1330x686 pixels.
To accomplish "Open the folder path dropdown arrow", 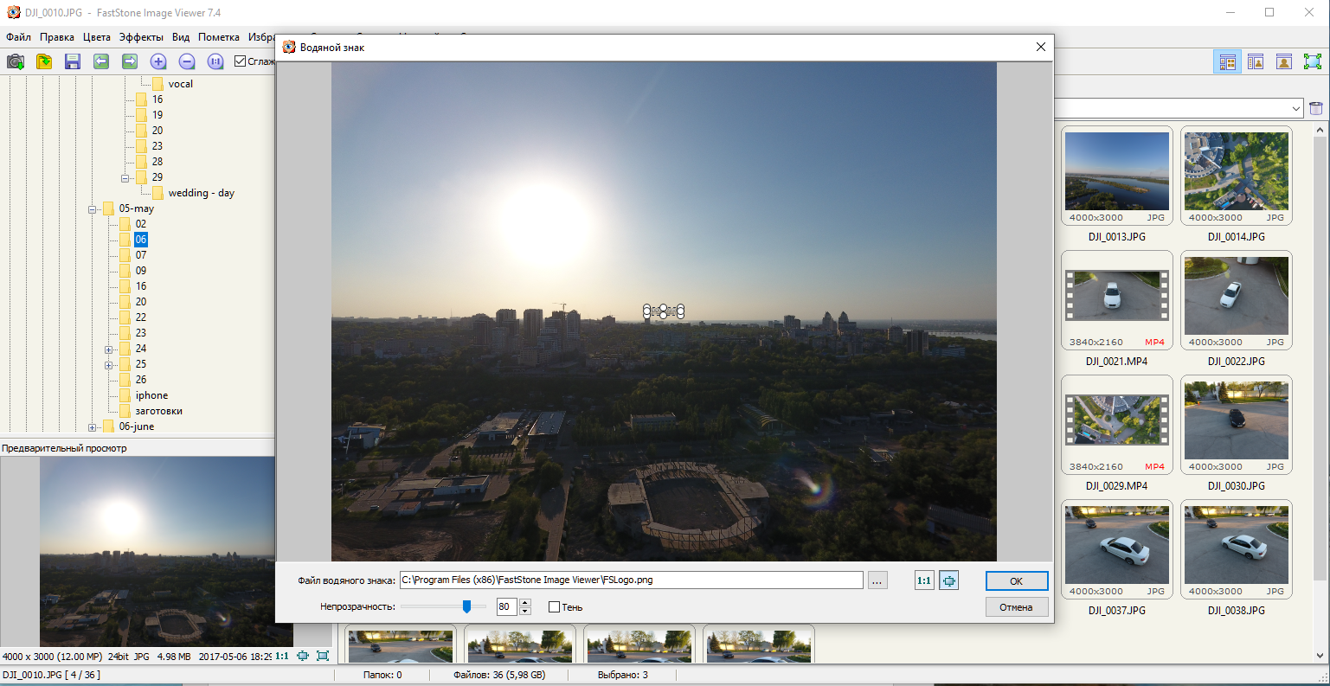I will 1295,108.
